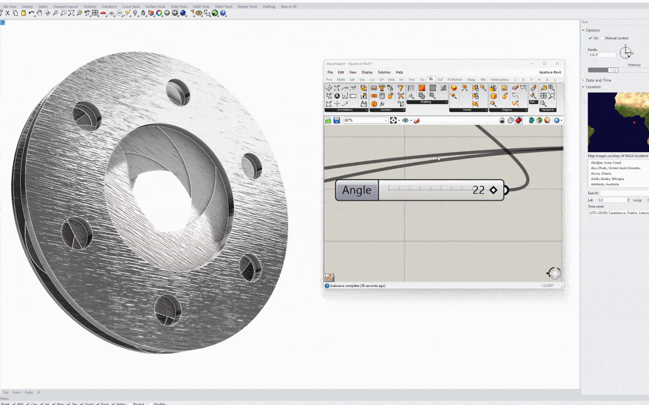Switch to the Pufferfish component tab

[455, 79]
